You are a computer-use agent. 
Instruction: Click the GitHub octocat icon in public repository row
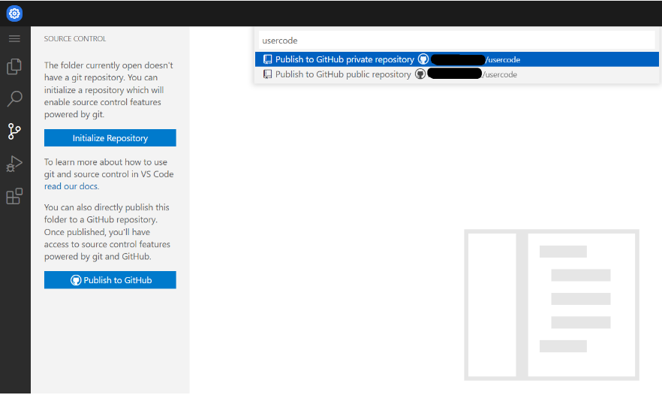click(420, 74)
